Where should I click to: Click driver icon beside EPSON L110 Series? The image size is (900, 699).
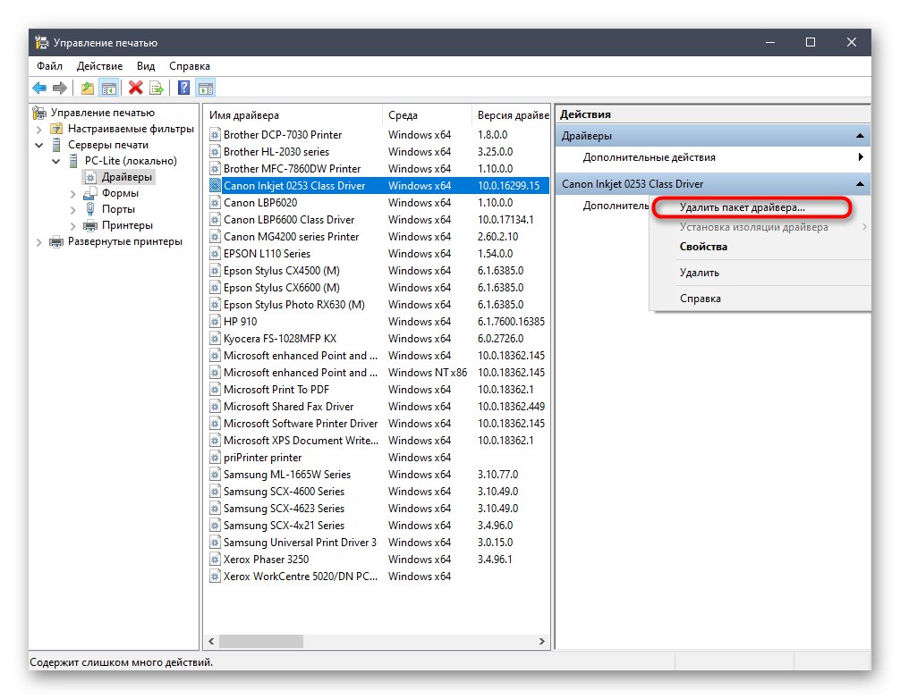coord(215,254)
